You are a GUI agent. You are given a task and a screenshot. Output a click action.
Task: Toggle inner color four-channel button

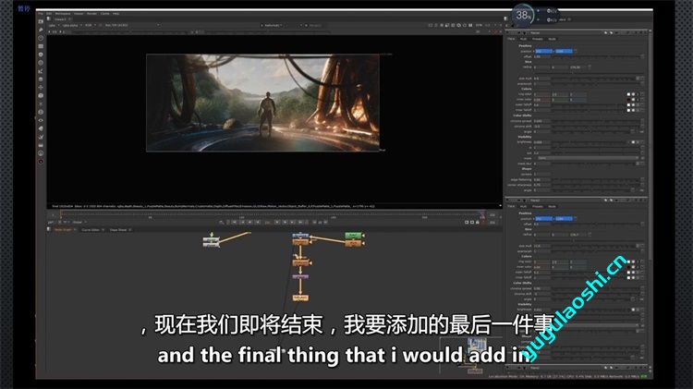tap(638, 100)
